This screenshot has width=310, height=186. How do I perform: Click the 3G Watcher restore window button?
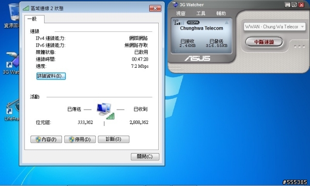coord(294,5)
